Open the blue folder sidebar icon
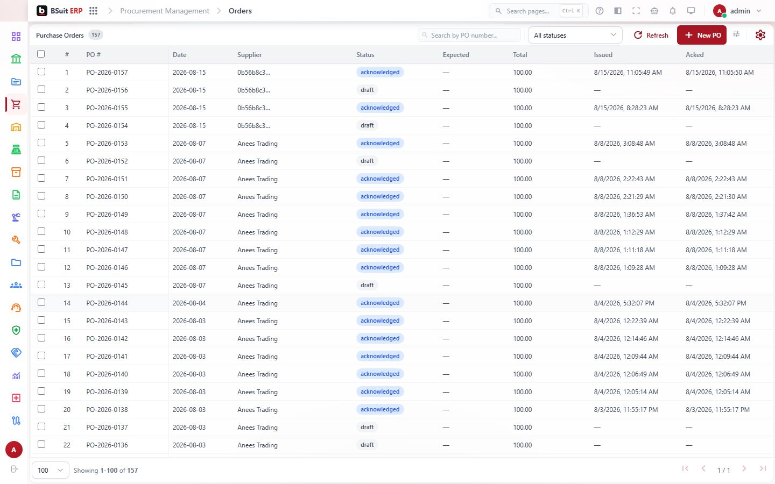775x484 pixels. point(16,262)
